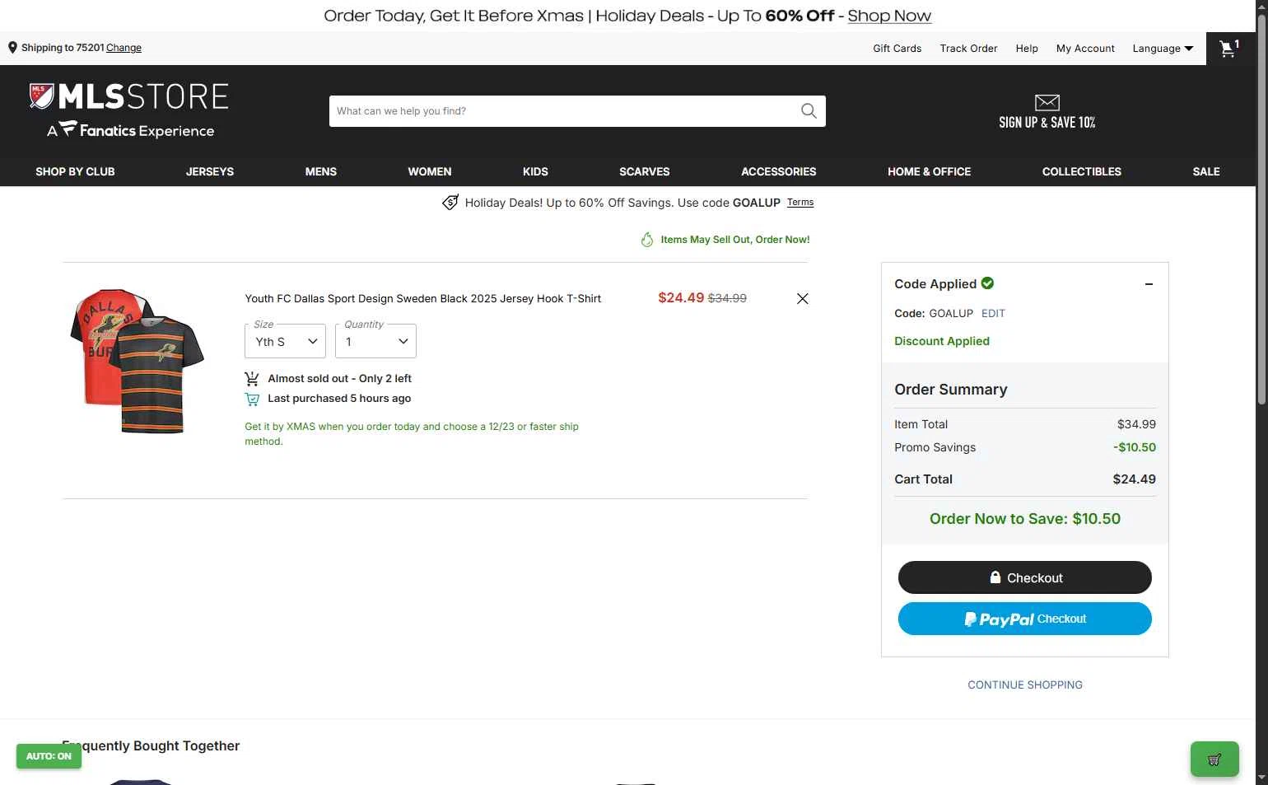Click the shipping location pin icon

(x=12, y=48)
